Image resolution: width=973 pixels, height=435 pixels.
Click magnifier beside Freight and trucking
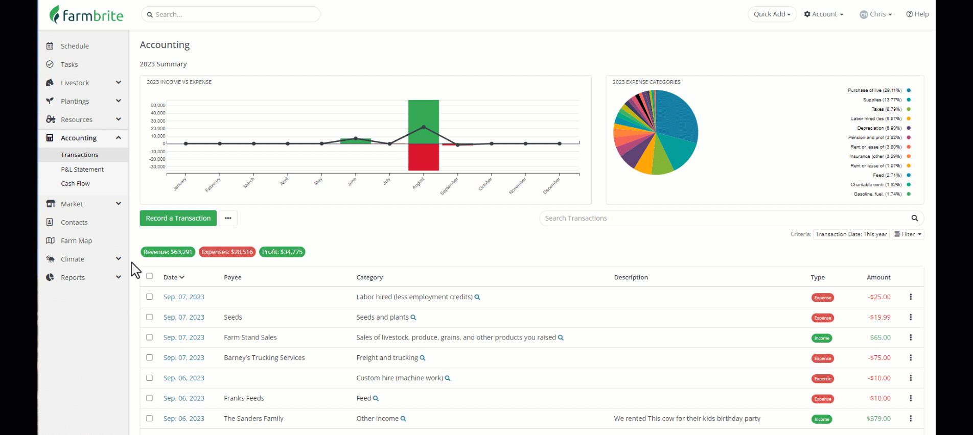(x=423, y=358)
